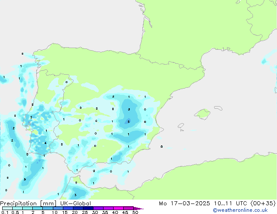Click the '45' legend scale label
The height and width of the screenshot is (214, 277).
click(125, 212)
